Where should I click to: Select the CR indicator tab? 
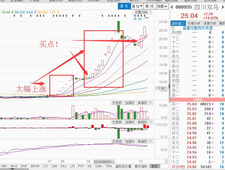point(72,166)
